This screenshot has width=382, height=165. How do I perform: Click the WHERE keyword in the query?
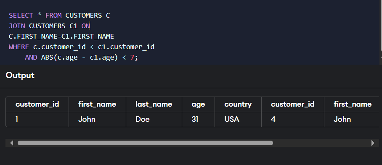click(19, 47)
